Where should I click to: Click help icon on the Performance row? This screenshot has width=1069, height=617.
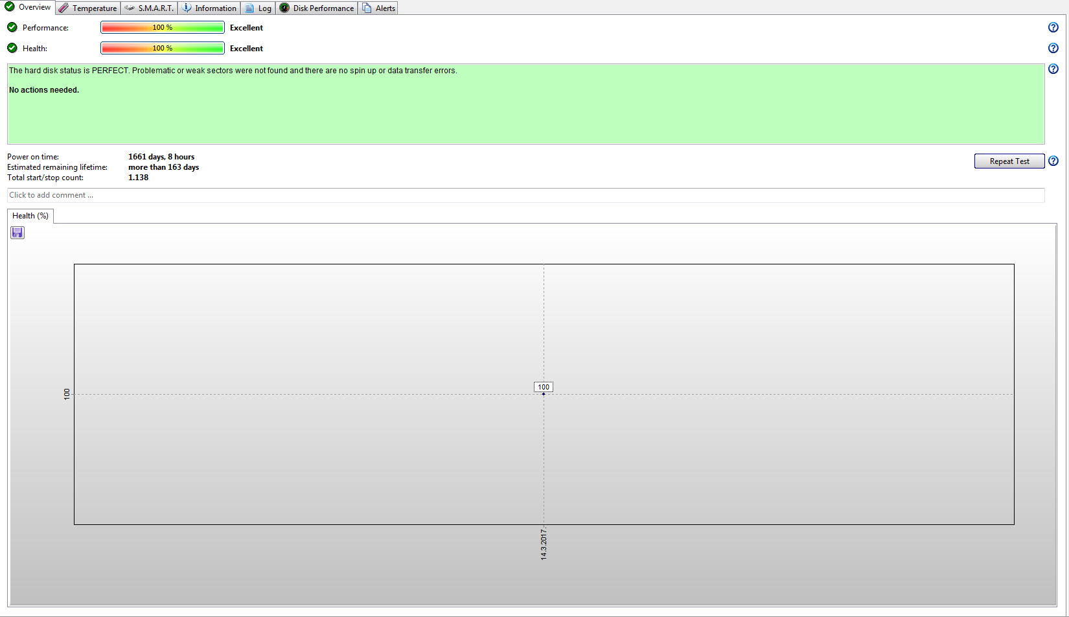click(1053, 27)
